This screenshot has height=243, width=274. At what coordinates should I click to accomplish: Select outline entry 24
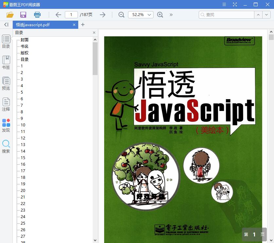tap(23, 217)
